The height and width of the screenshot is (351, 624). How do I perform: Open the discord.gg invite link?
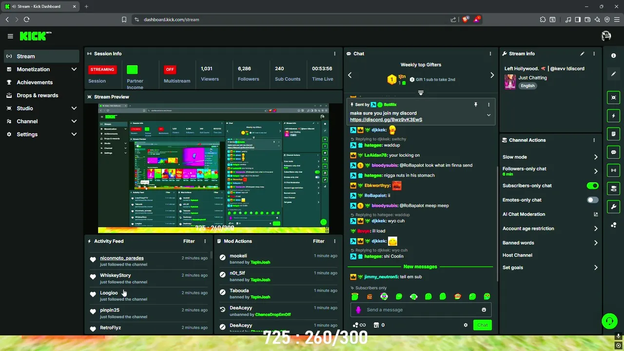click(x=386, y=119)
